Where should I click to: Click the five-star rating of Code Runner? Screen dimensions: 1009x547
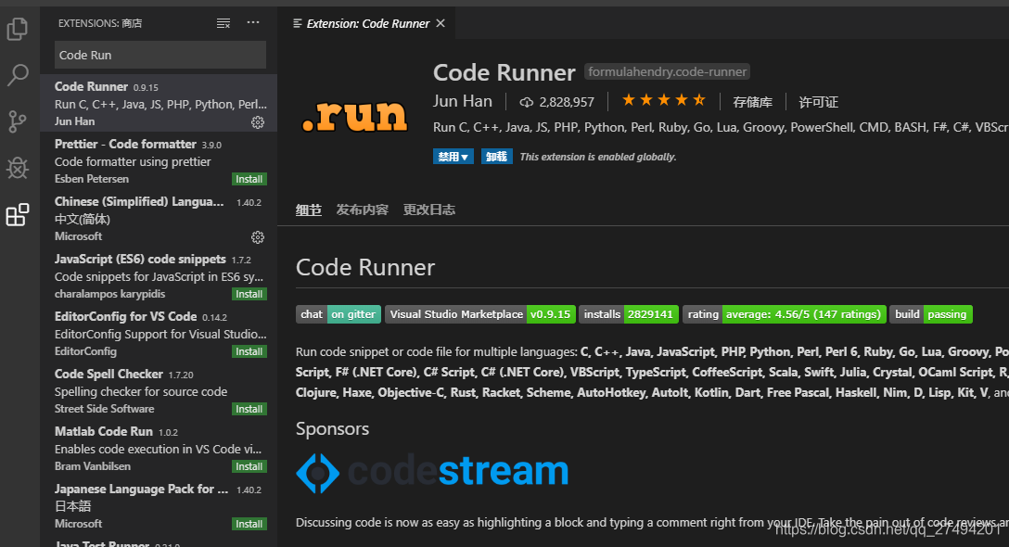pyautogui.click(x=663, y=100)
